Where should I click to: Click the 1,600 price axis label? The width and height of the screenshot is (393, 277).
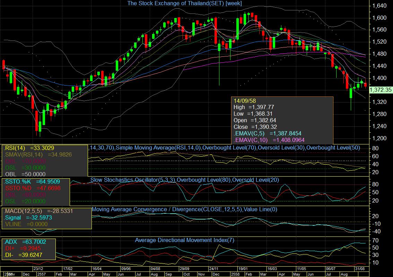coord(379,18)
